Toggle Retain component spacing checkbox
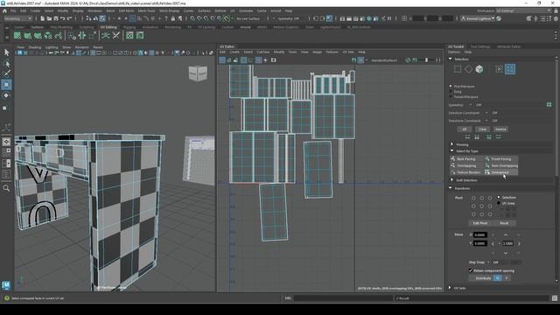Viewport: 560px width, 315px height. click(x=471, y=270)
